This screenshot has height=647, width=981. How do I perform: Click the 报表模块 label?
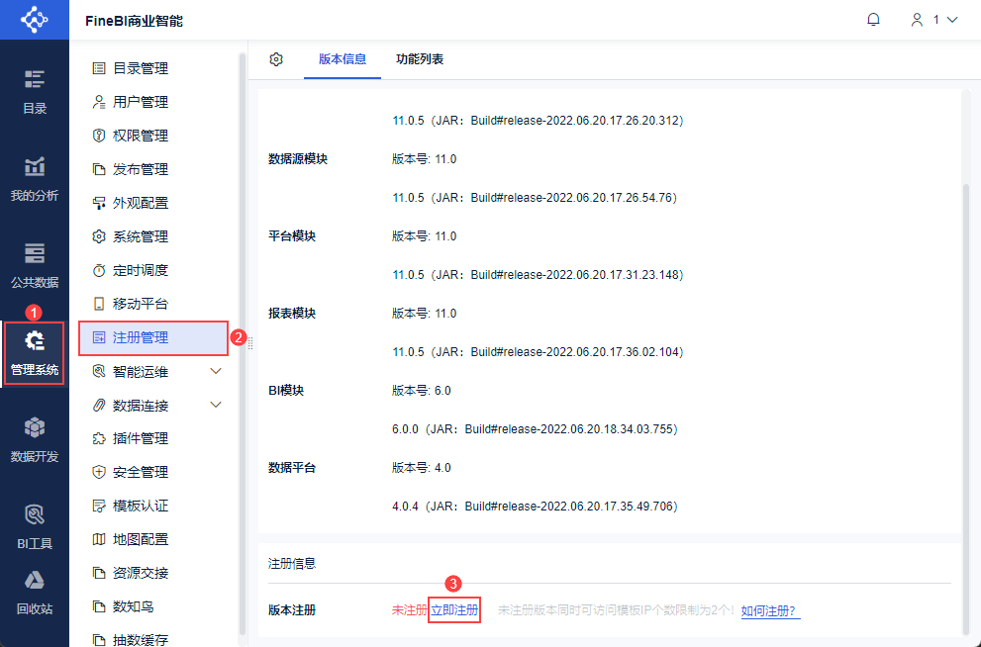pos(292,314)
